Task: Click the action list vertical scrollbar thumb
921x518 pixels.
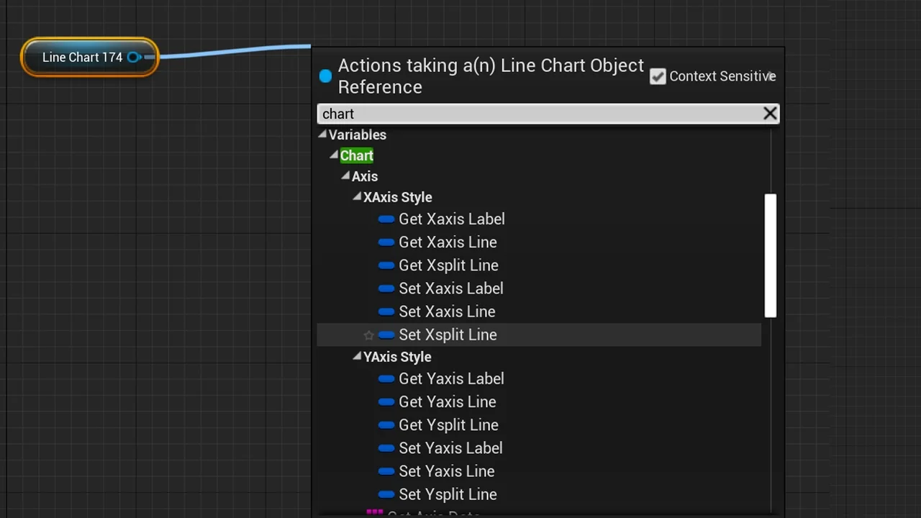Action: tap(771, 255)
